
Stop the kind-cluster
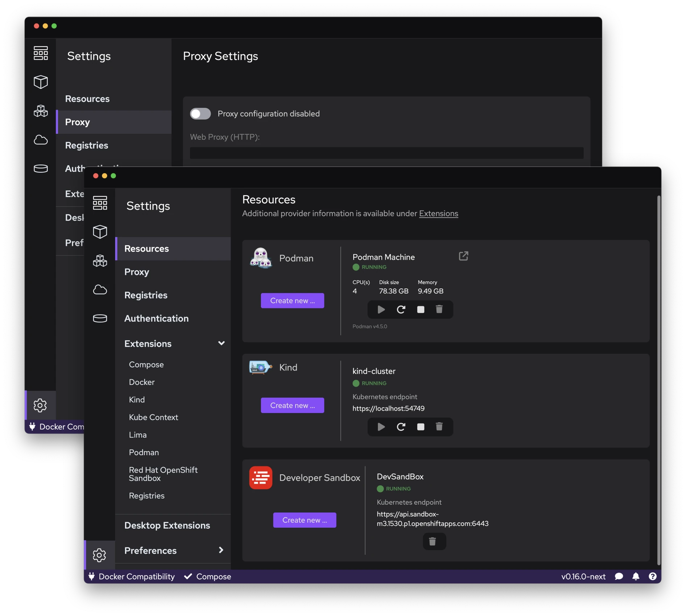(x=421, y=427)
